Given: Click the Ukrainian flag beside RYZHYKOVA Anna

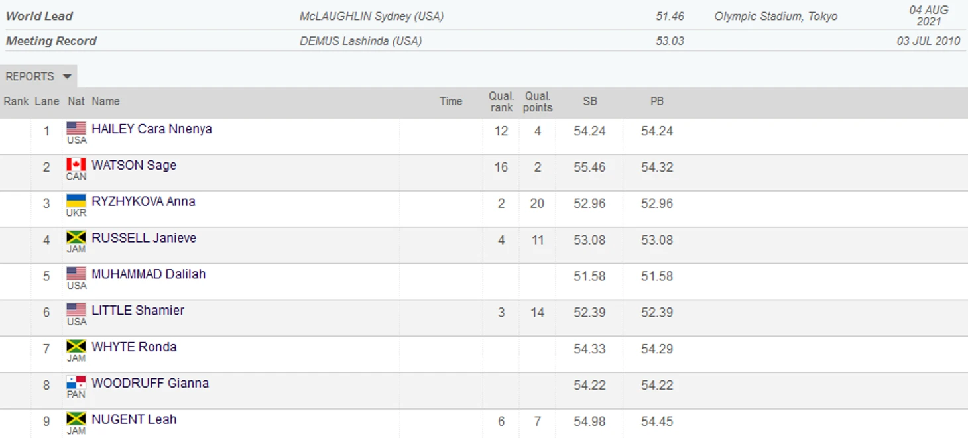Looking at the screenshot, I should point(76,201).
